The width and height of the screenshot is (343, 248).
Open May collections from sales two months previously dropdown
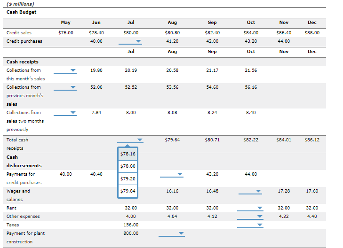(x=65, y=113)
